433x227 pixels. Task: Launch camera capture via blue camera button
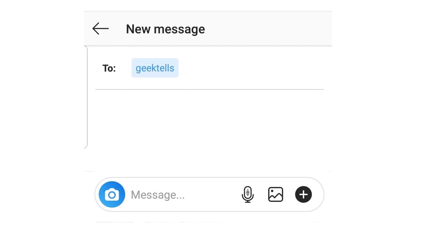point(111,195)
